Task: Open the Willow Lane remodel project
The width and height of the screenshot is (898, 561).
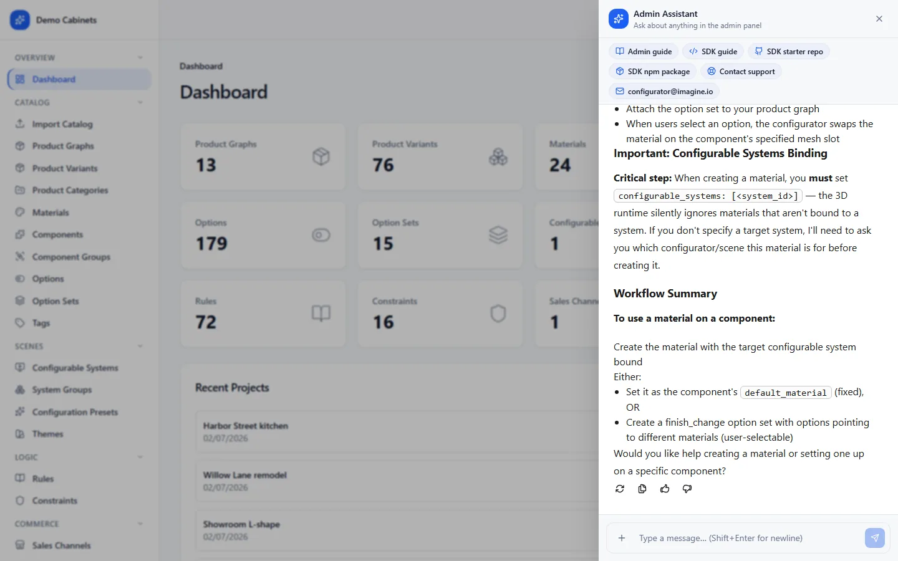Action: point(397,481)
